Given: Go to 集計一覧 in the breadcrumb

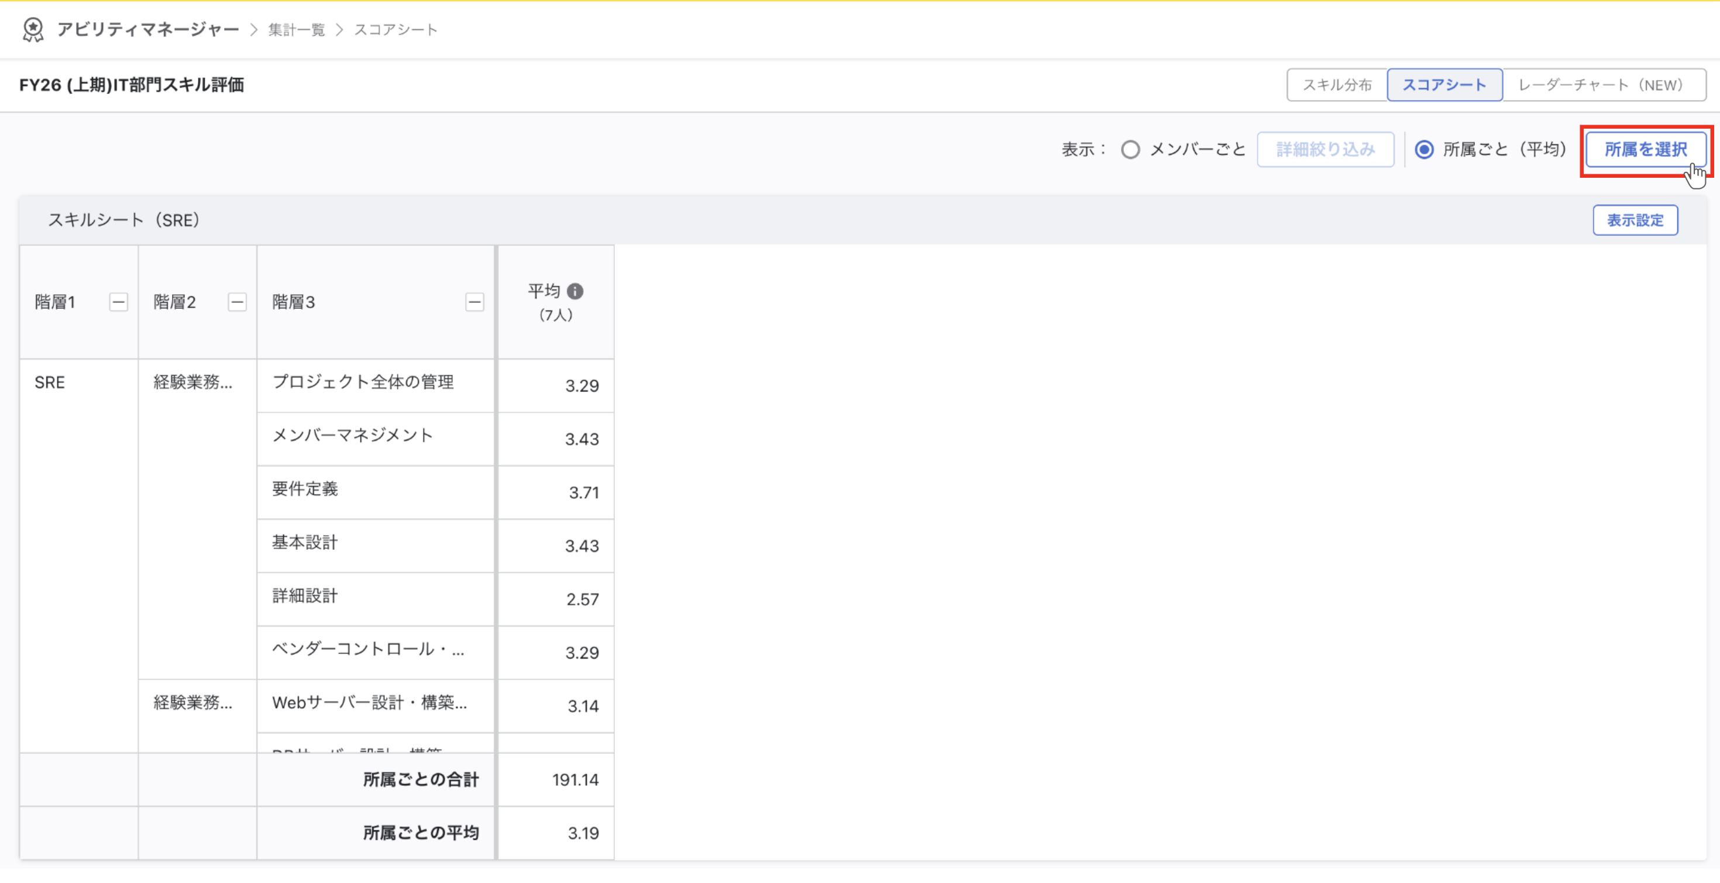Looking at the screenshot, I should [296, 29].
